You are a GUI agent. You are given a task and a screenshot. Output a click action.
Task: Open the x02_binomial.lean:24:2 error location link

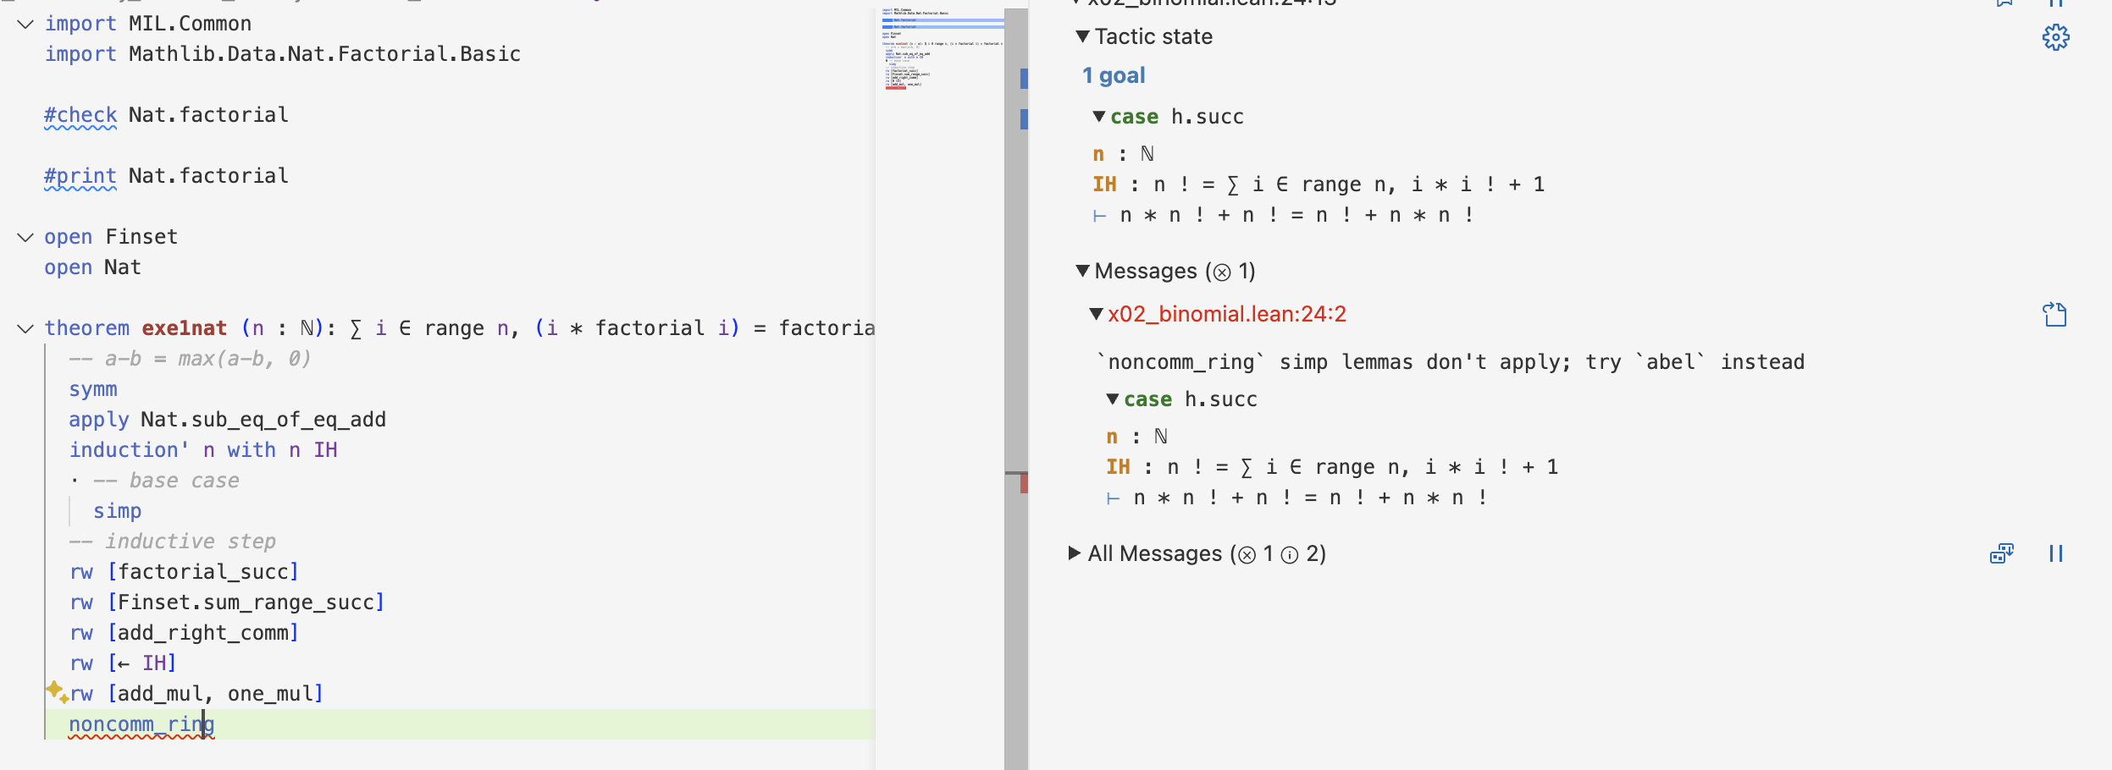coord(1226,315)
